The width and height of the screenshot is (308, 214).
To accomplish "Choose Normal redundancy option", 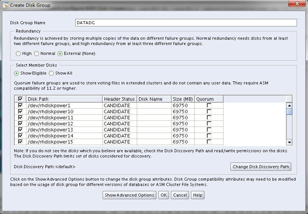I will click(36, 53).
